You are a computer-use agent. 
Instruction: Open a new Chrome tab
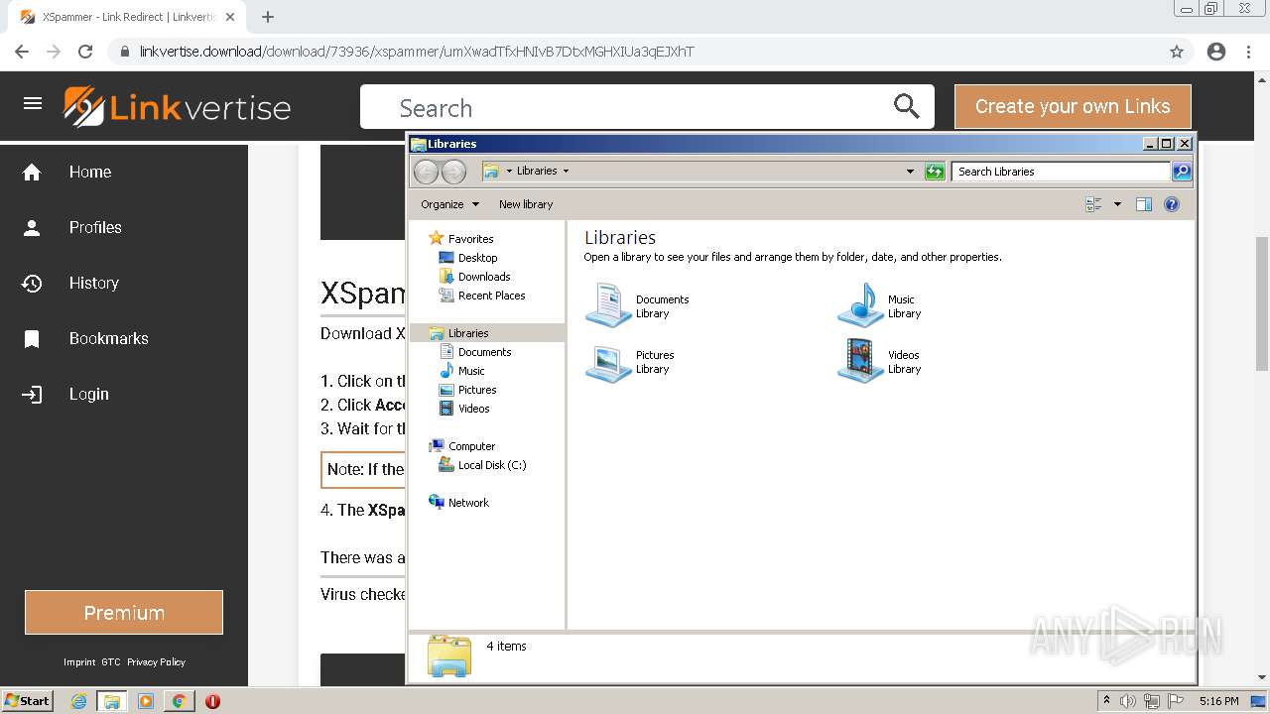[x=268, y=17]
